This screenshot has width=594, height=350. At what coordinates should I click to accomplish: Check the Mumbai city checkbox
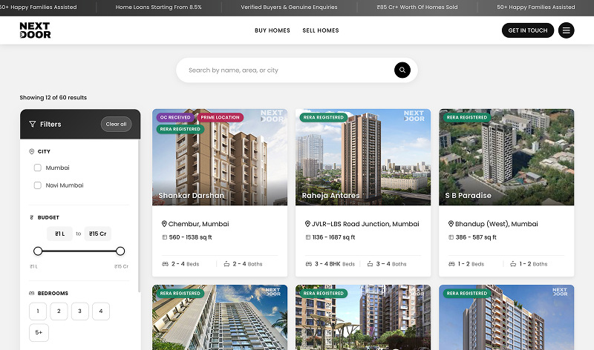[38, 168]
